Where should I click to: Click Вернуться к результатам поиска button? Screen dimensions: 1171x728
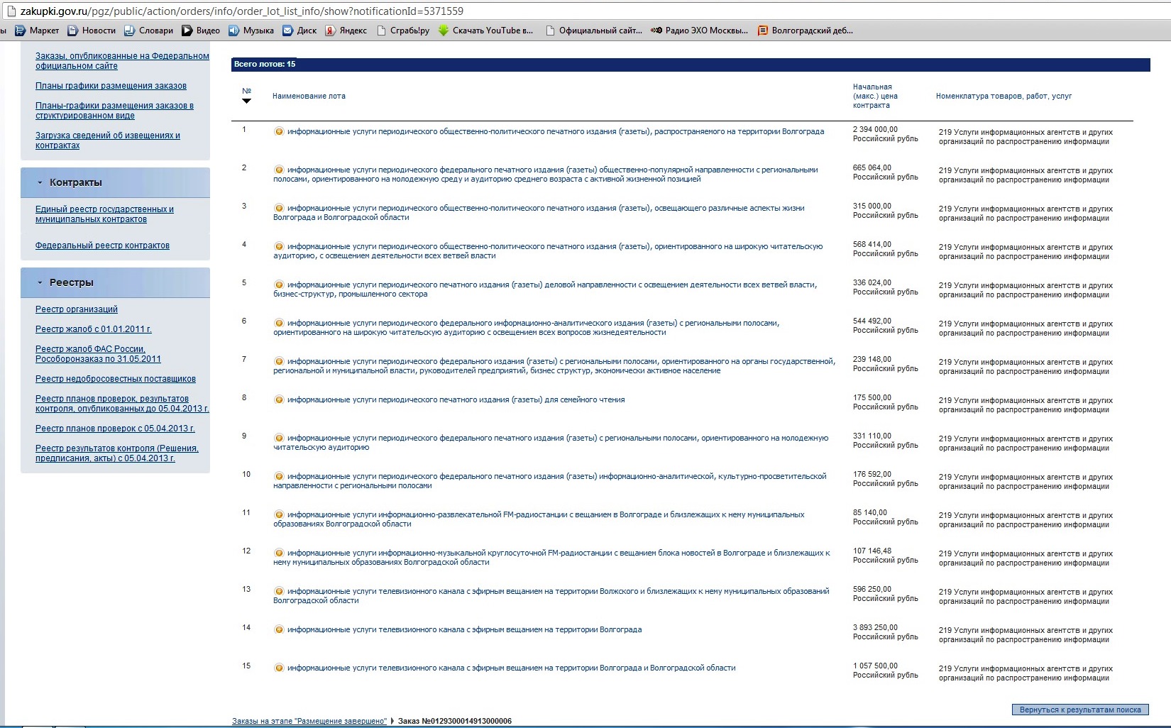pos(1079,710)
